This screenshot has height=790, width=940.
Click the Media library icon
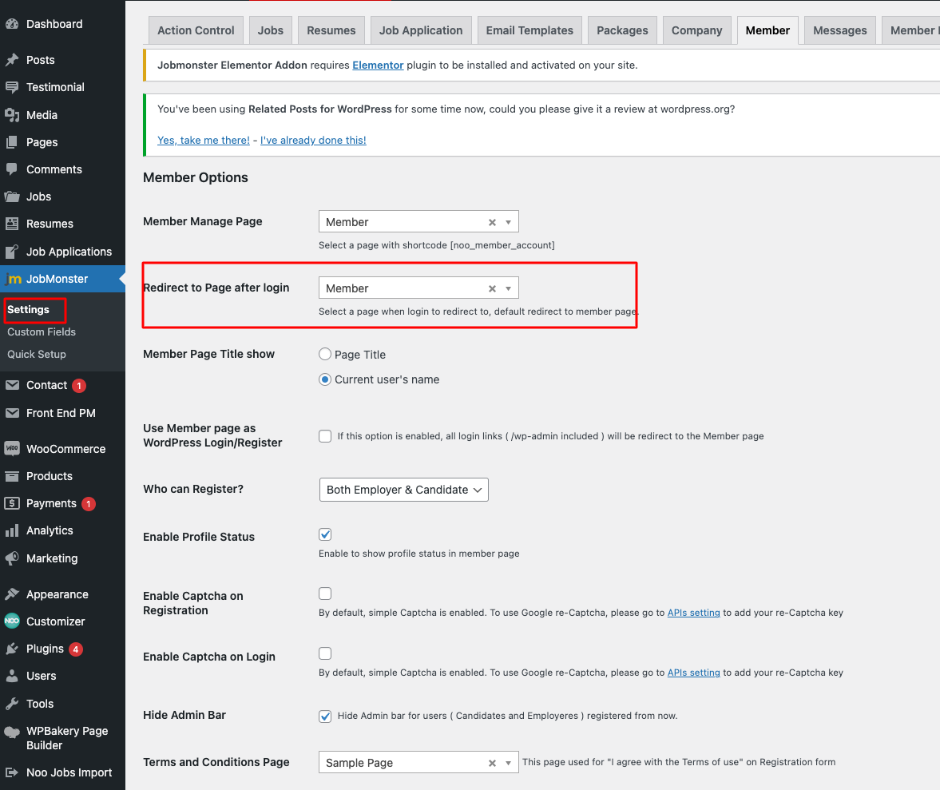(x=12, y=115)
